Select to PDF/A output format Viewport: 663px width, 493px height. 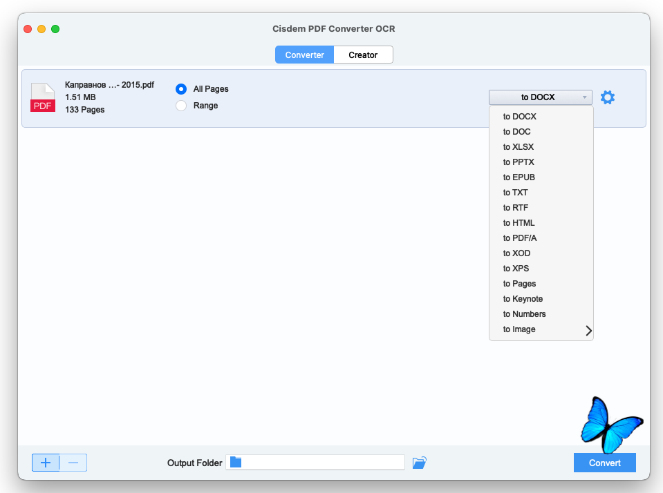click(520, 238)
